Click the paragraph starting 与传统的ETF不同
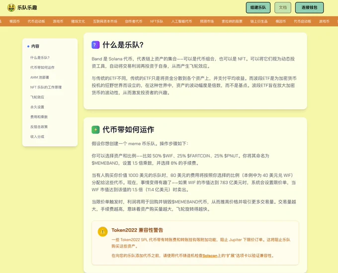 pos(194,86)
